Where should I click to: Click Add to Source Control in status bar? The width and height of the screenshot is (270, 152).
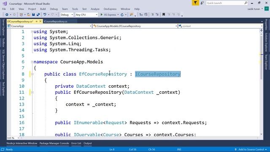(251, 149)
